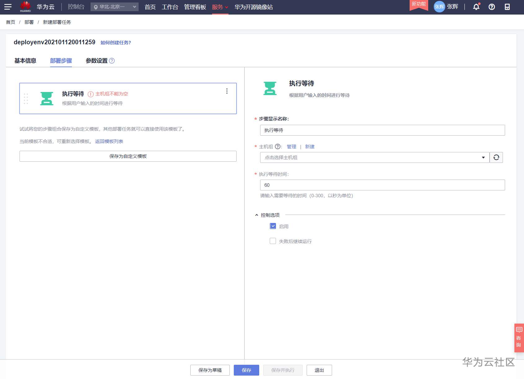Click the drag handle on 执行等待 step

click(x=26, y=98)
